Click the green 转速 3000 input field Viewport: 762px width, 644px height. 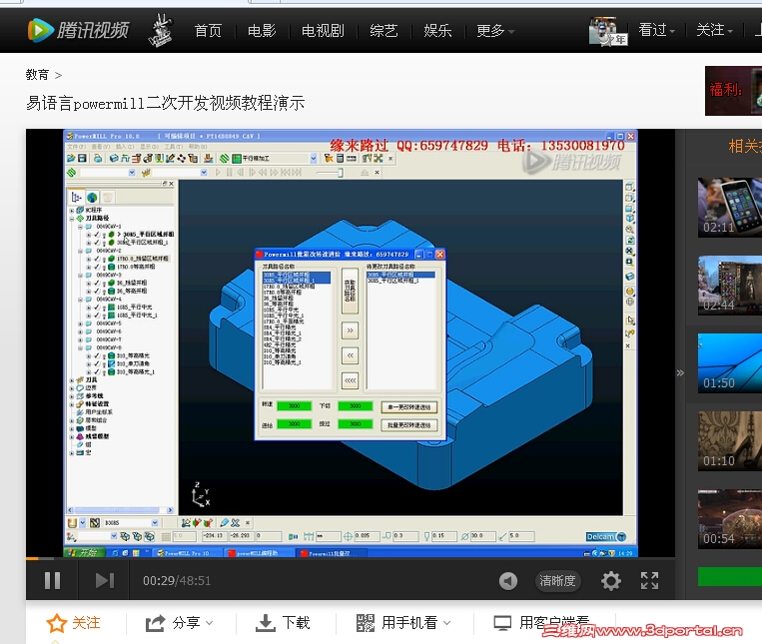[x=294, y=406]
